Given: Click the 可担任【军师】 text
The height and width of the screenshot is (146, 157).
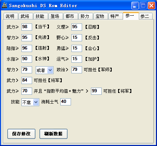Looking at the screenshot, I should (98, 70).
